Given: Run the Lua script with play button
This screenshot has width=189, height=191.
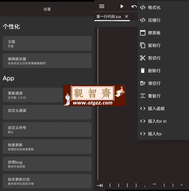Looking at the screenshot, I should coord(122,6).
